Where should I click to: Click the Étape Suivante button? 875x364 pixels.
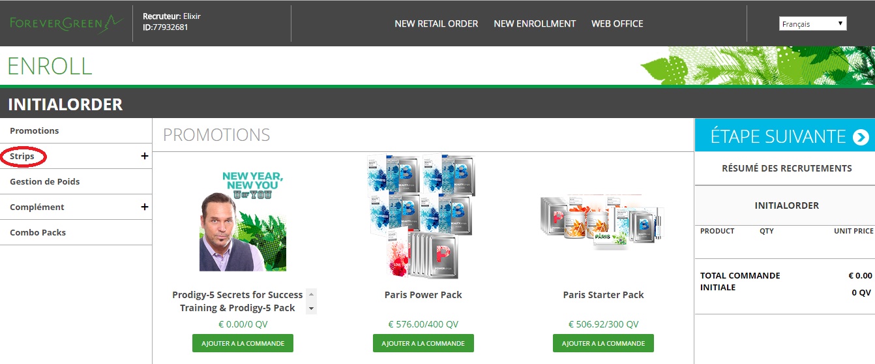pos(784,136)
